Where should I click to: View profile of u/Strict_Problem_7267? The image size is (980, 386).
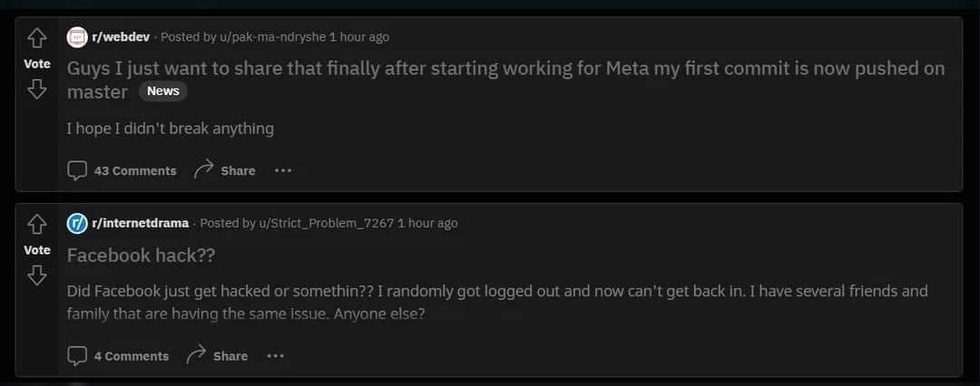(327, 223)
